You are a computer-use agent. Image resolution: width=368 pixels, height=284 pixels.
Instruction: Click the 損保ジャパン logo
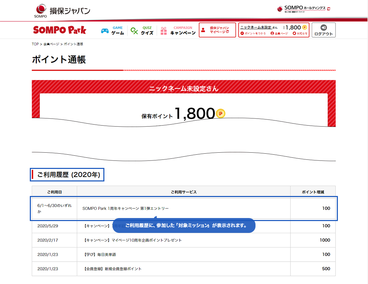[x=62, y=11]
